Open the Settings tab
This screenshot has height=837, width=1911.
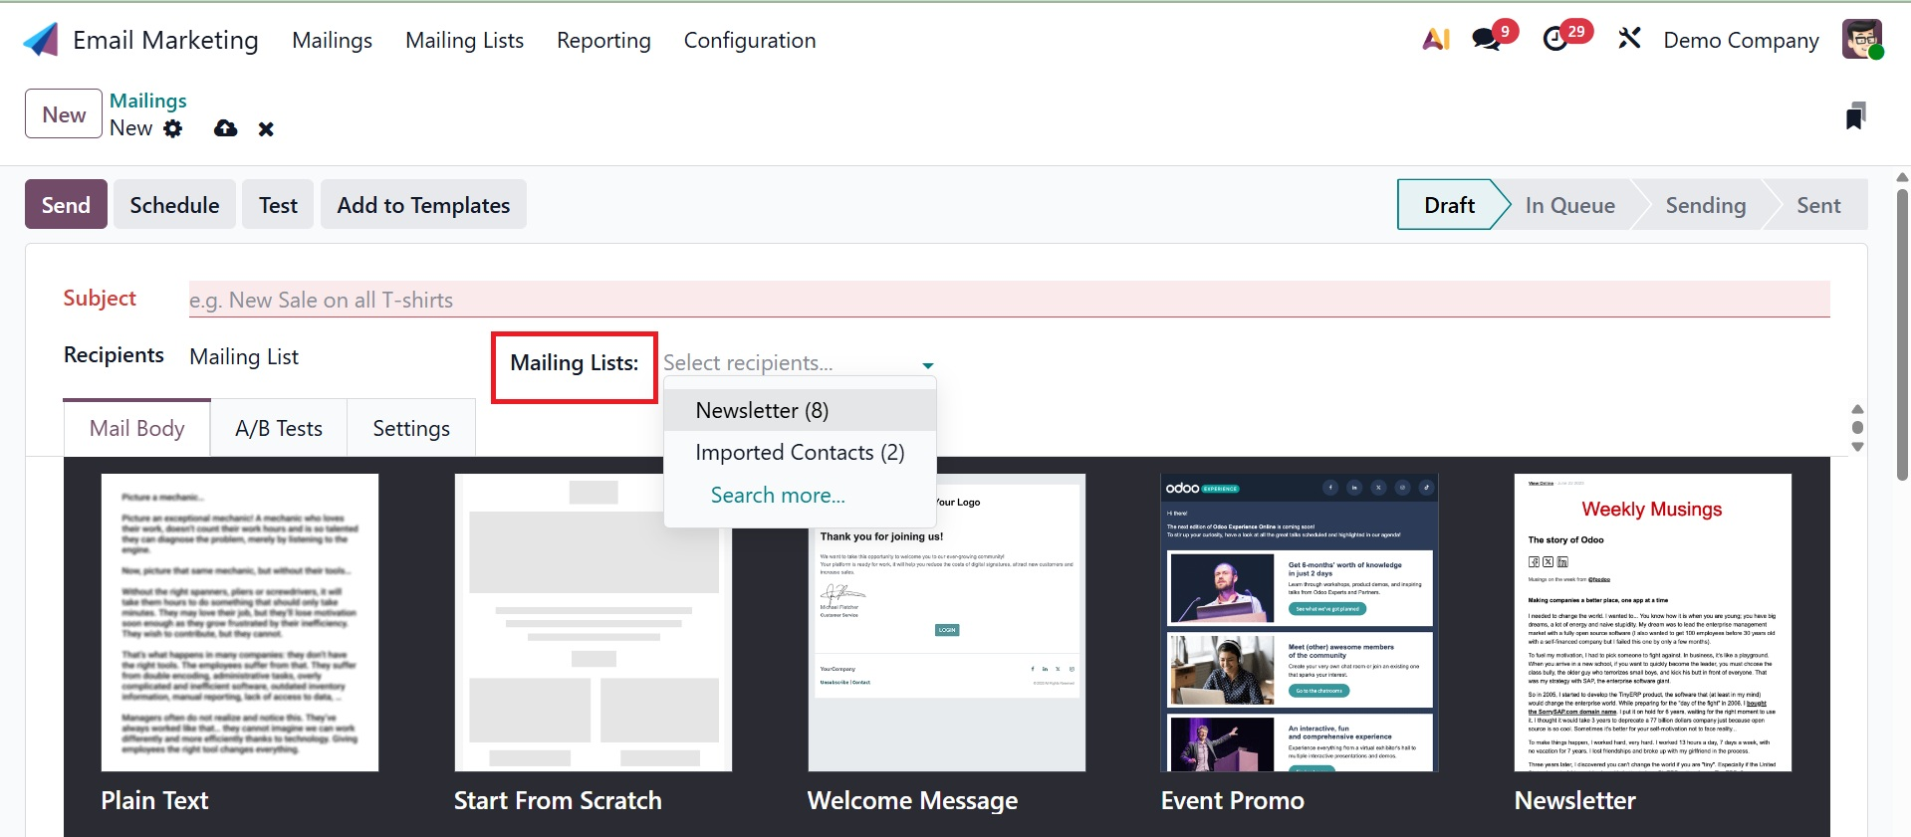point(411,429)
